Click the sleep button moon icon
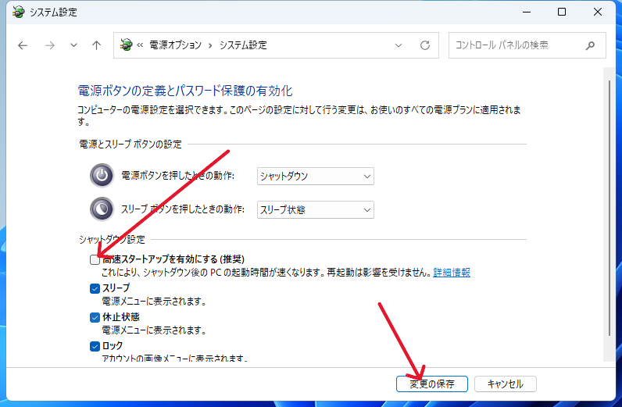Screen dimensions: 622x407 pyautogui.click(x=102, y=209)
